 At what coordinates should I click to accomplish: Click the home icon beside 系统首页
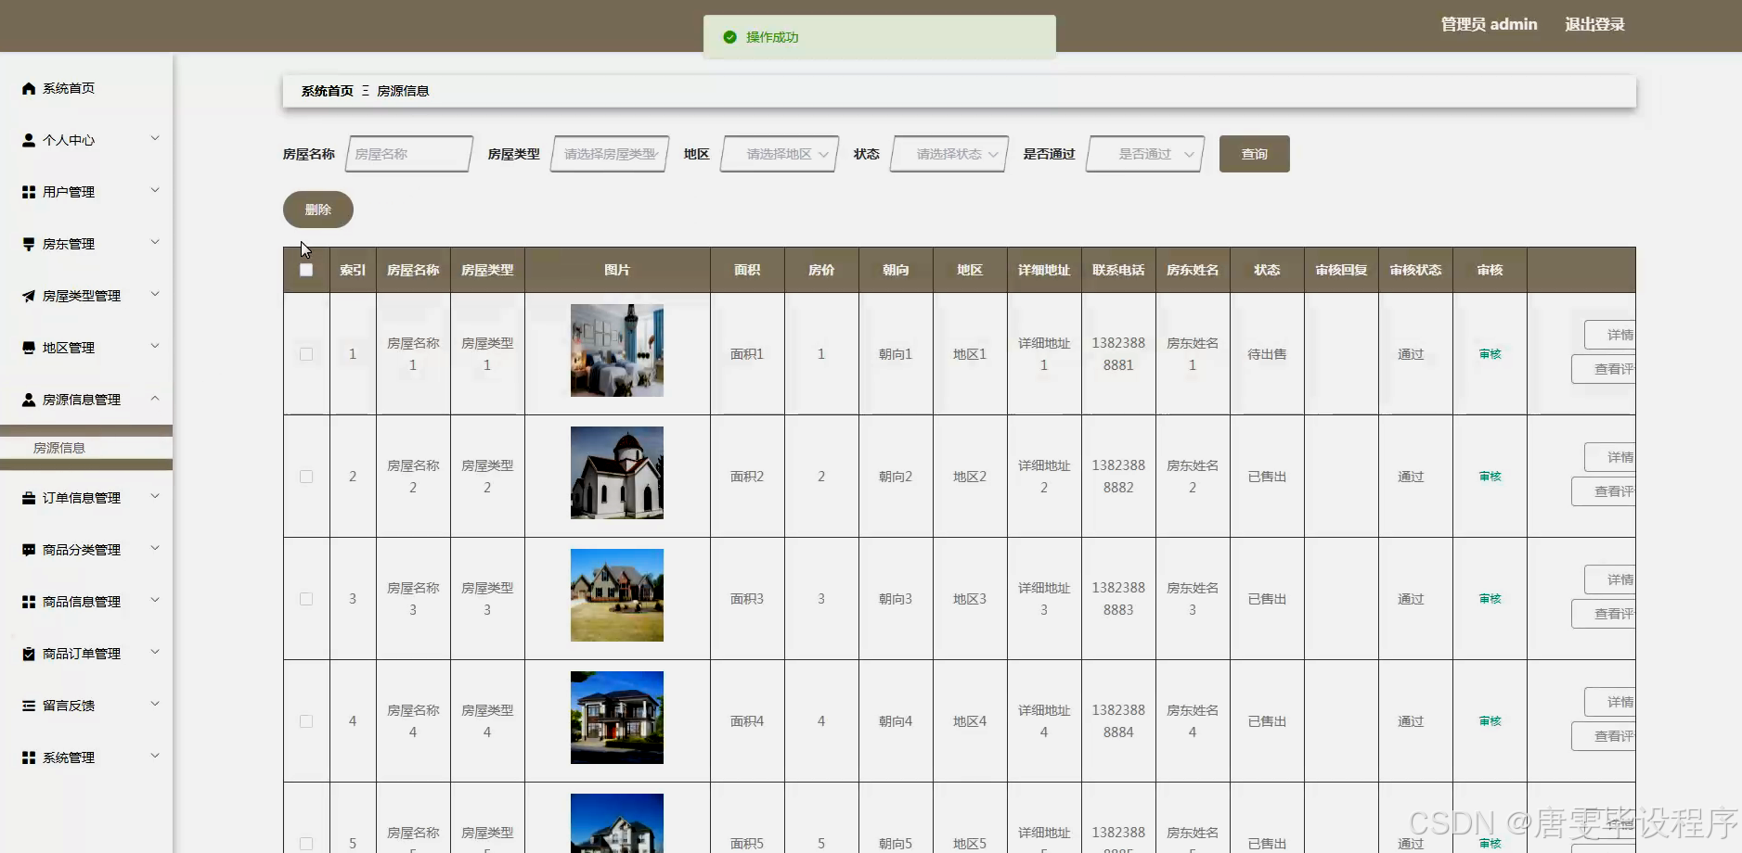point(29,88)
